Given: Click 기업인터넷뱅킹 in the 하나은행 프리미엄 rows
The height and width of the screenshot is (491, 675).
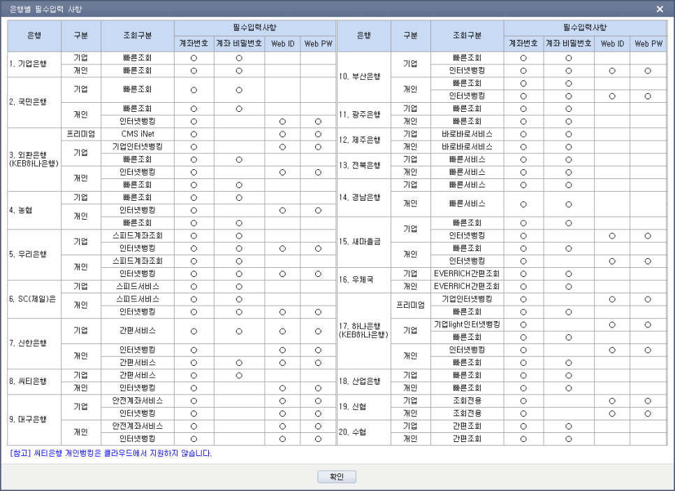Looking at the screenshot, I should (x=467, y=299).
